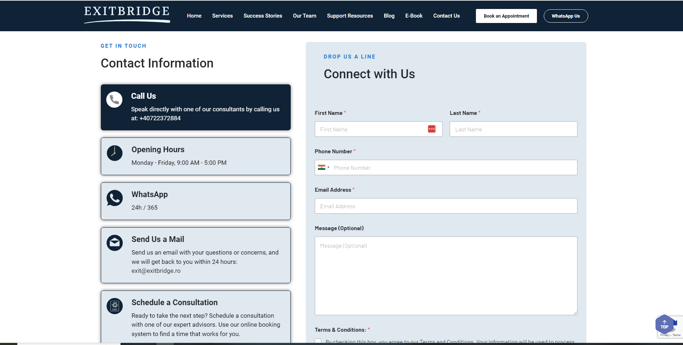Open LastPass autofill in First Name field

432,129
